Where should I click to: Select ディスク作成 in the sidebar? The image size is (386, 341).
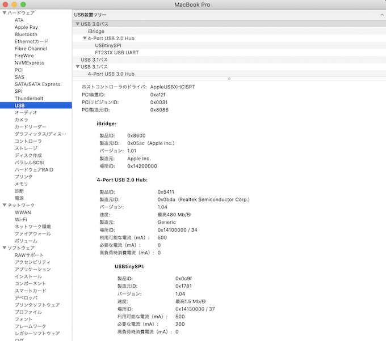[28, 156]
